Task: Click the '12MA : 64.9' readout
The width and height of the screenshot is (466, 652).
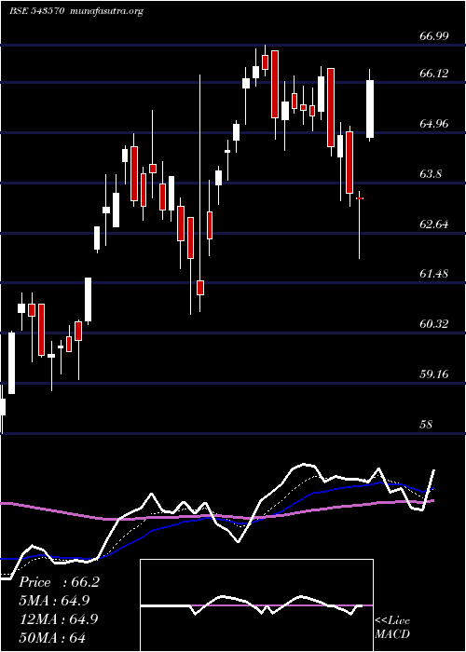Action: pyautogui.click(x=59, y=618)
